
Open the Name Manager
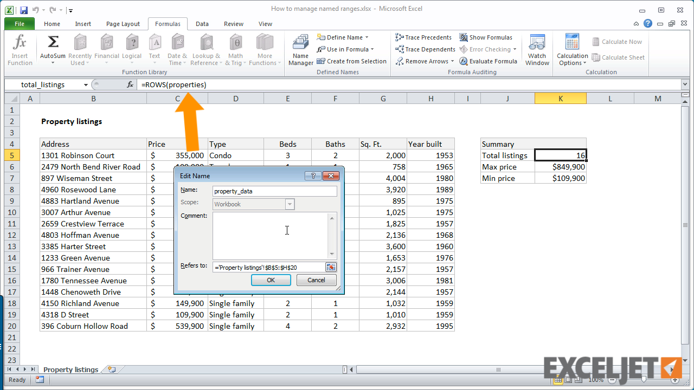coord(300,50)
